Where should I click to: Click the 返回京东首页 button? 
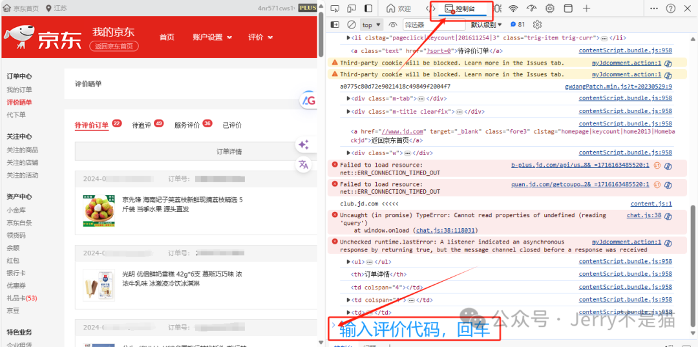point(114,46)
